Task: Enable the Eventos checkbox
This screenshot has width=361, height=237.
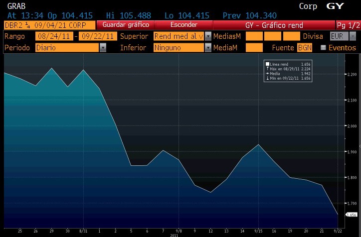Action: [324, 48]
